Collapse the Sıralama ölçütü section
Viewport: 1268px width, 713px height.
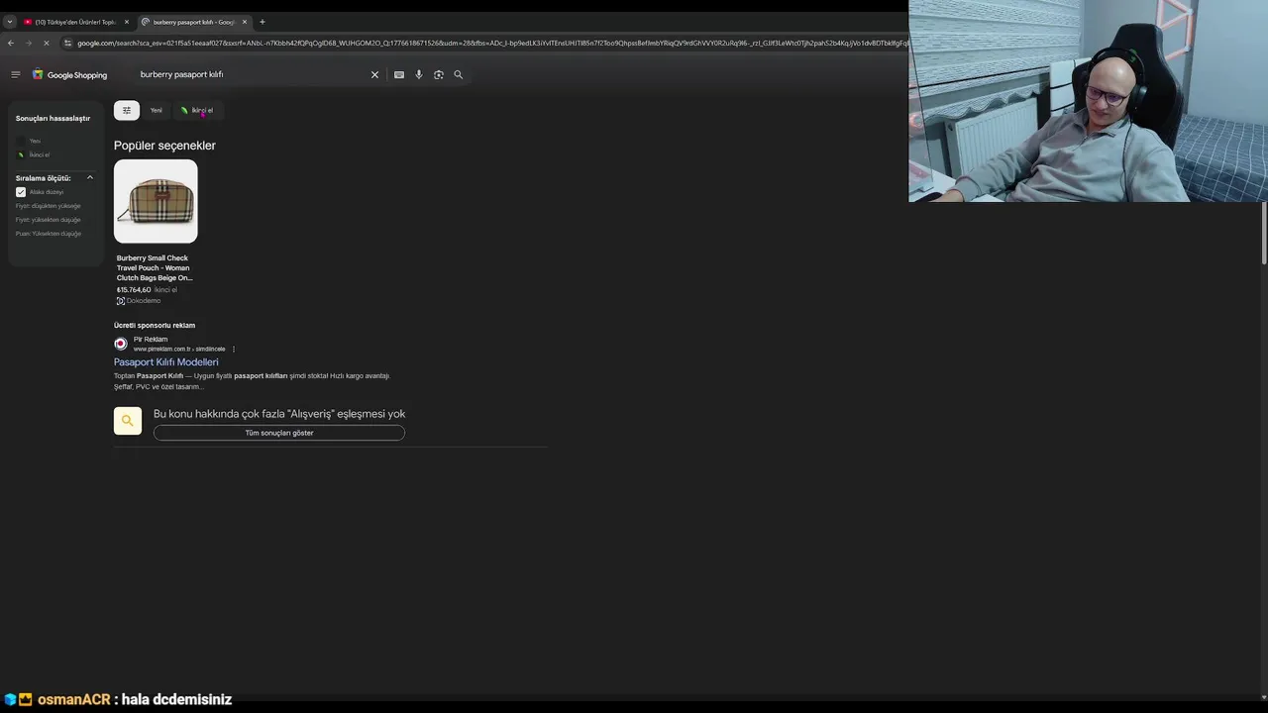[90, 178]
